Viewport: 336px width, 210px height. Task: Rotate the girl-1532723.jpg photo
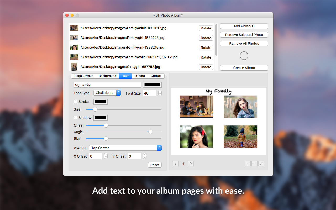(206, 38)
